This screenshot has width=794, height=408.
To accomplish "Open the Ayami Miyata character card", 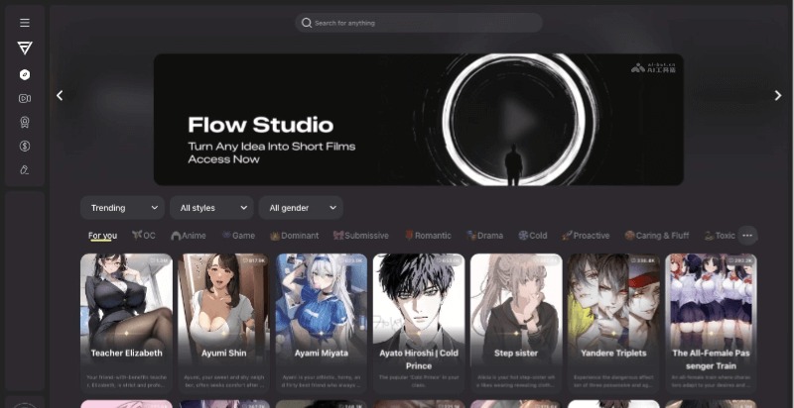I will [321, 323].
